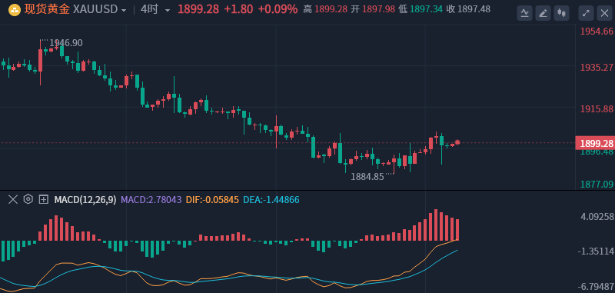615x293 pixels.
Task: Click the 收 1897.48 close value
Action: [x=468, y=9]
